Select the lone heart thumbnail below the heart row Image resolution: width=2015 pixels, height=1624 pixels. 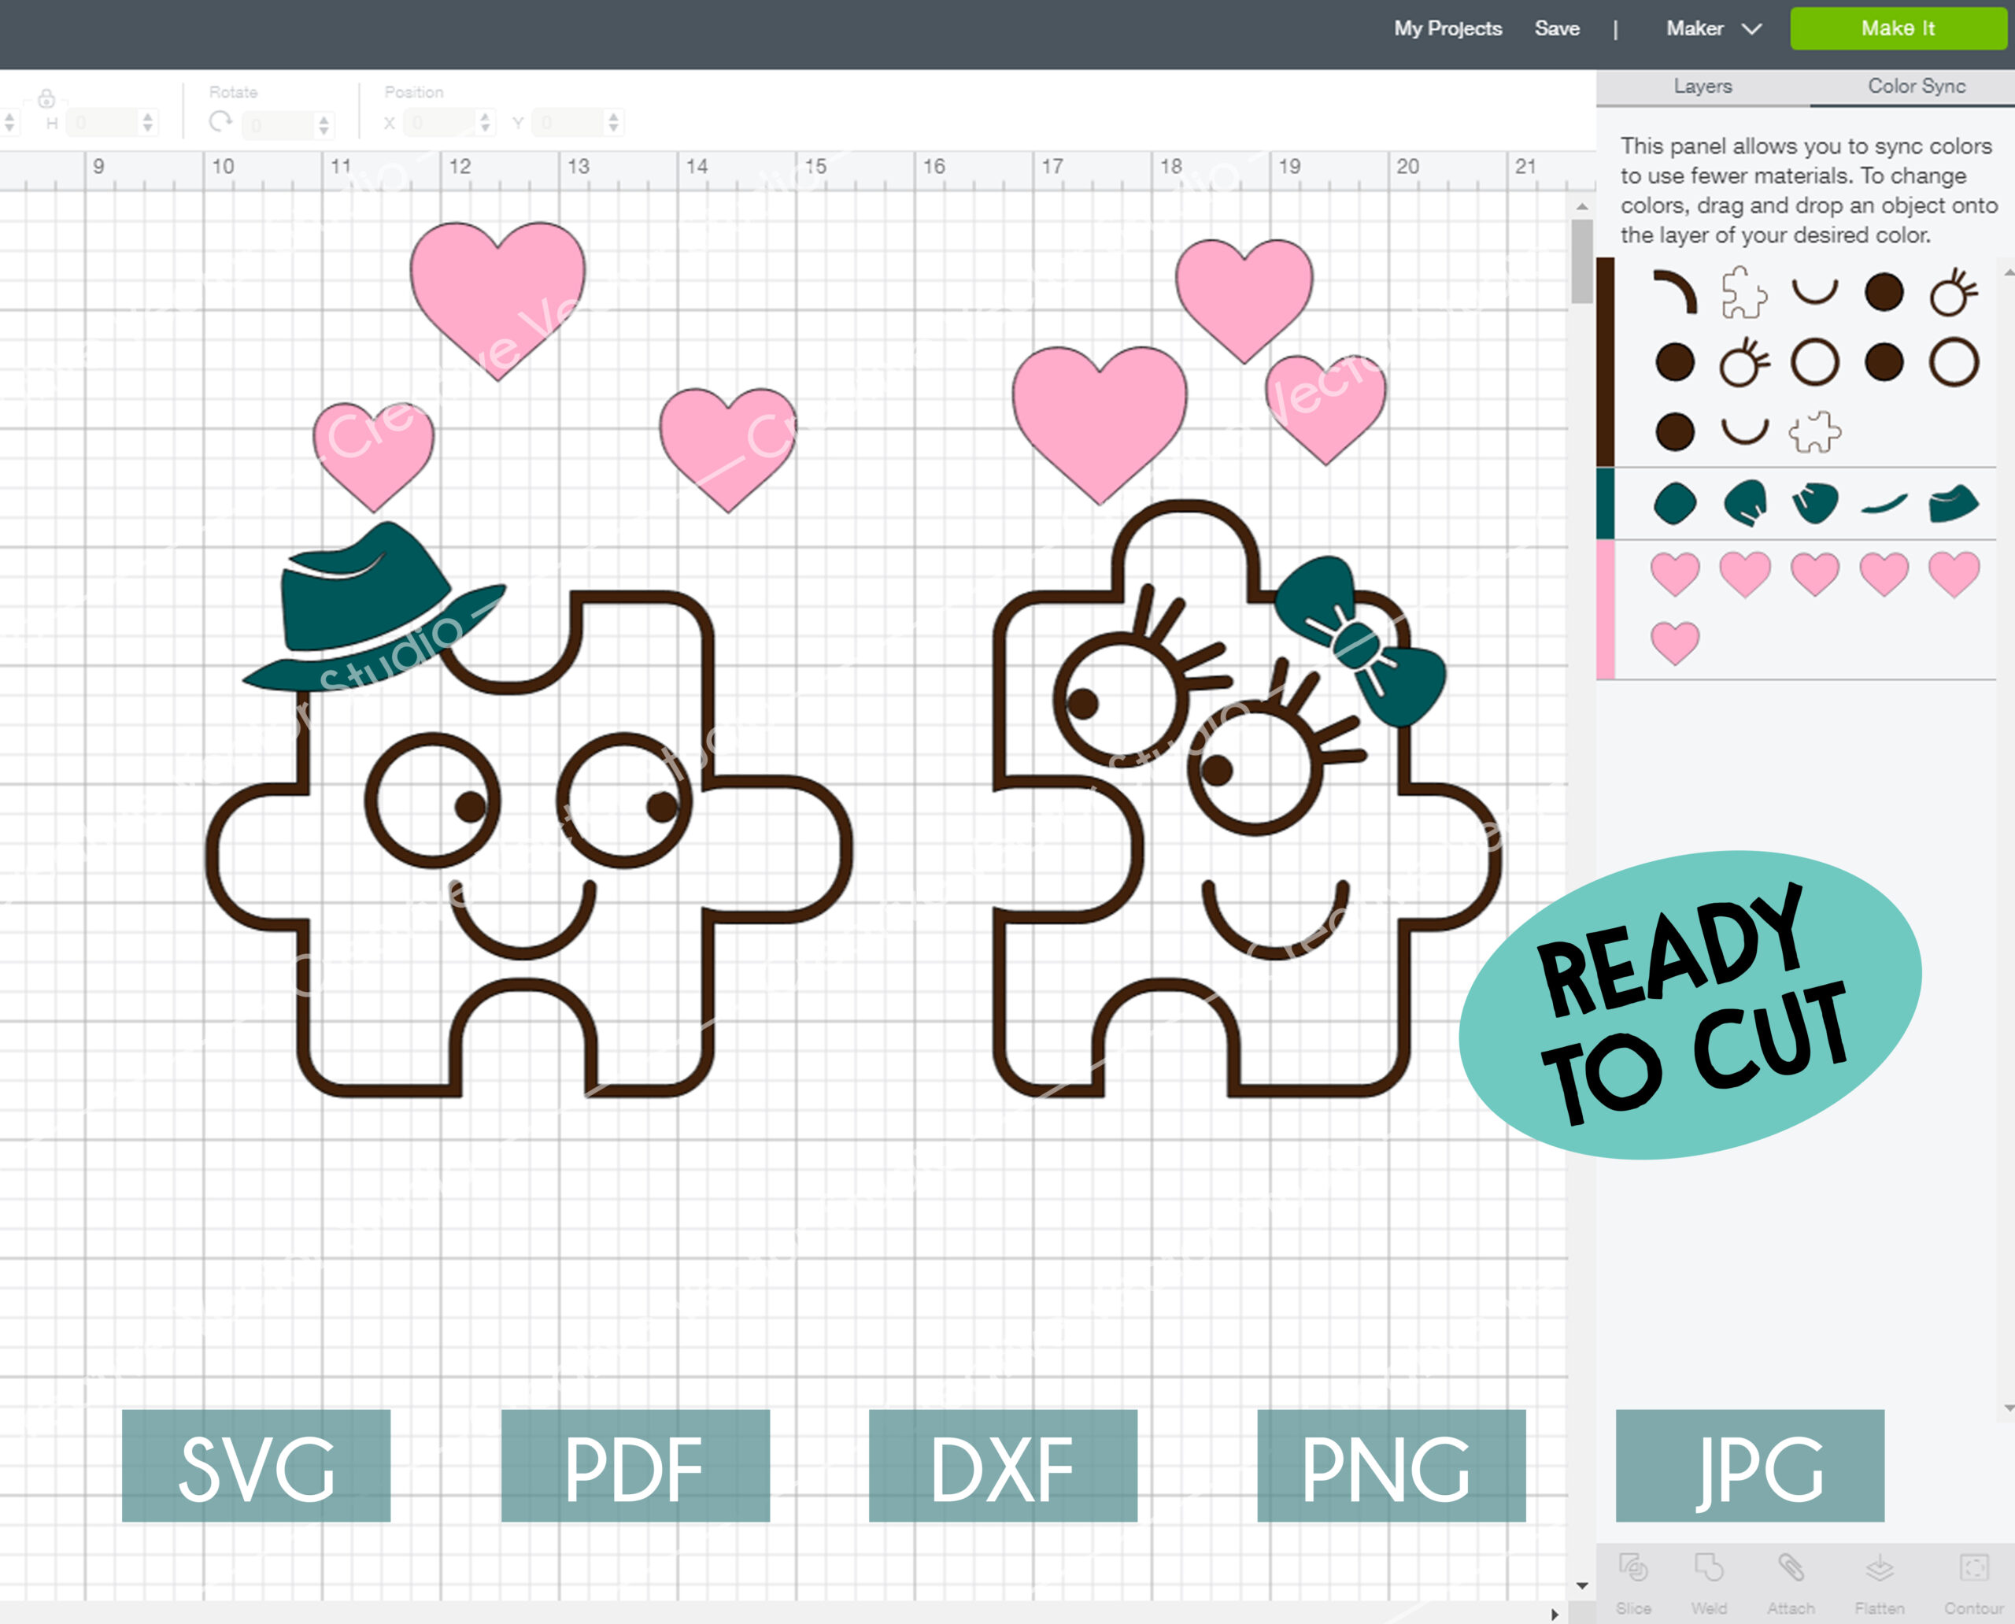pyautogui.click(x=1674, y=644)
